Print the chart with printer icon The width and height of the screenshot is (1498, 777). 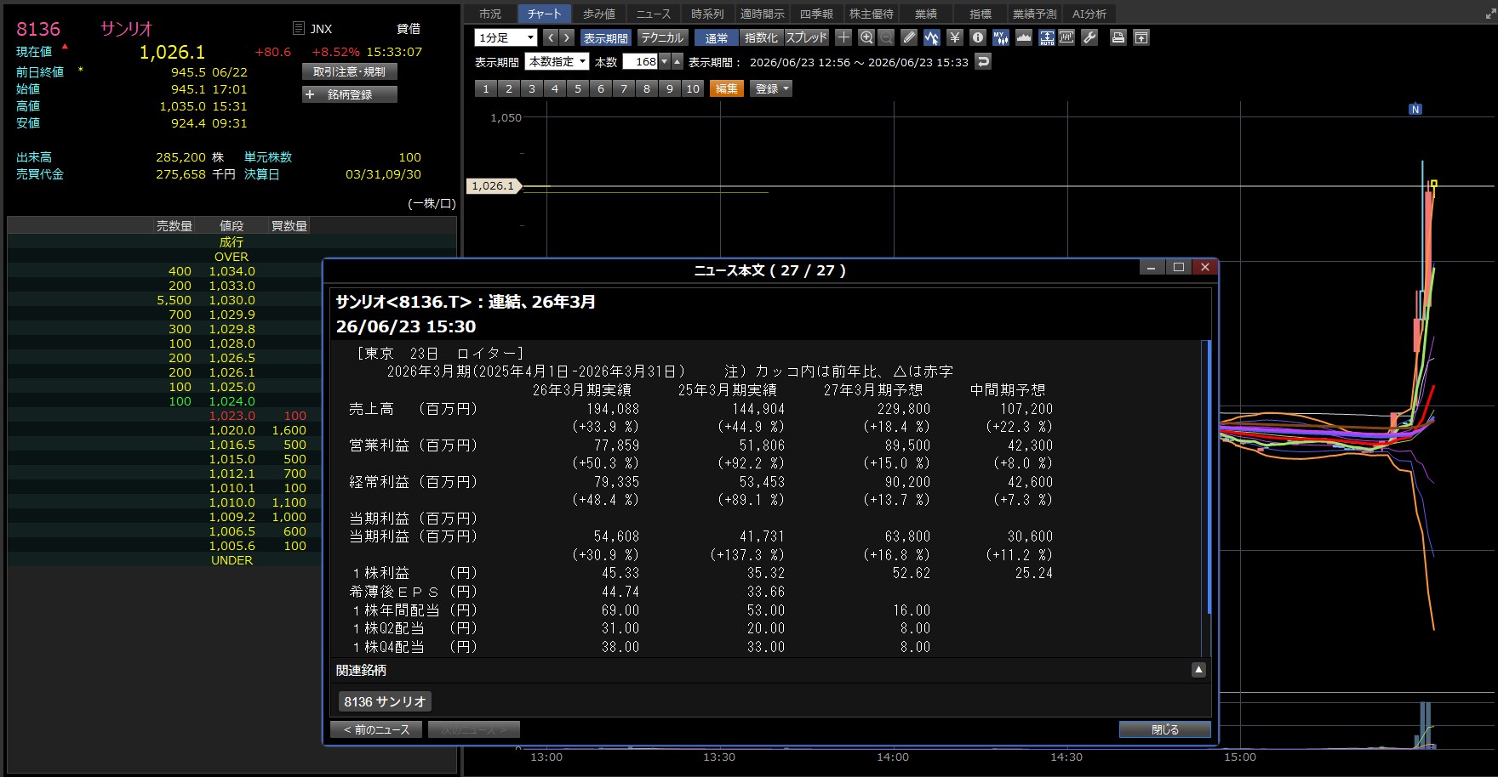pos(1118,37)
